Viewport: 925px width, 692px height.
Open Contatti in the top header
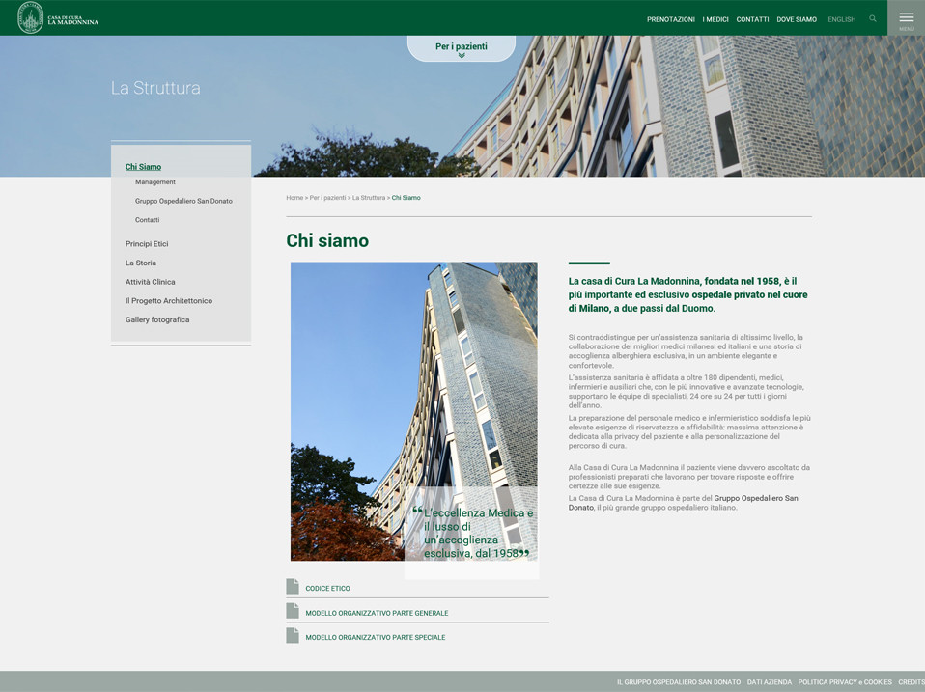click(x=752, y=19)
